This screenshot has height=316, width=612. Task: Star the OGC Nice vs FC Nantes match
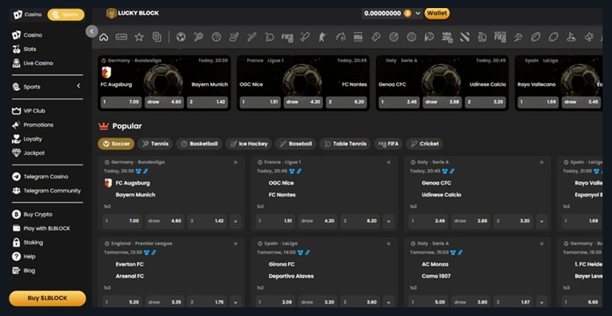coord(388,162)
